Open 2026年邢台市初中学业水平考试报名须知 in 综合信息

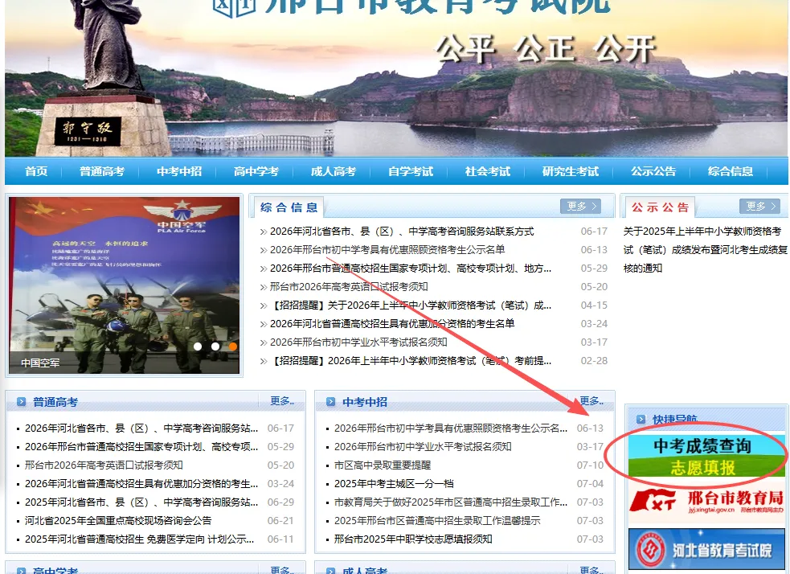pyautogui.click(x=358, y=342)
